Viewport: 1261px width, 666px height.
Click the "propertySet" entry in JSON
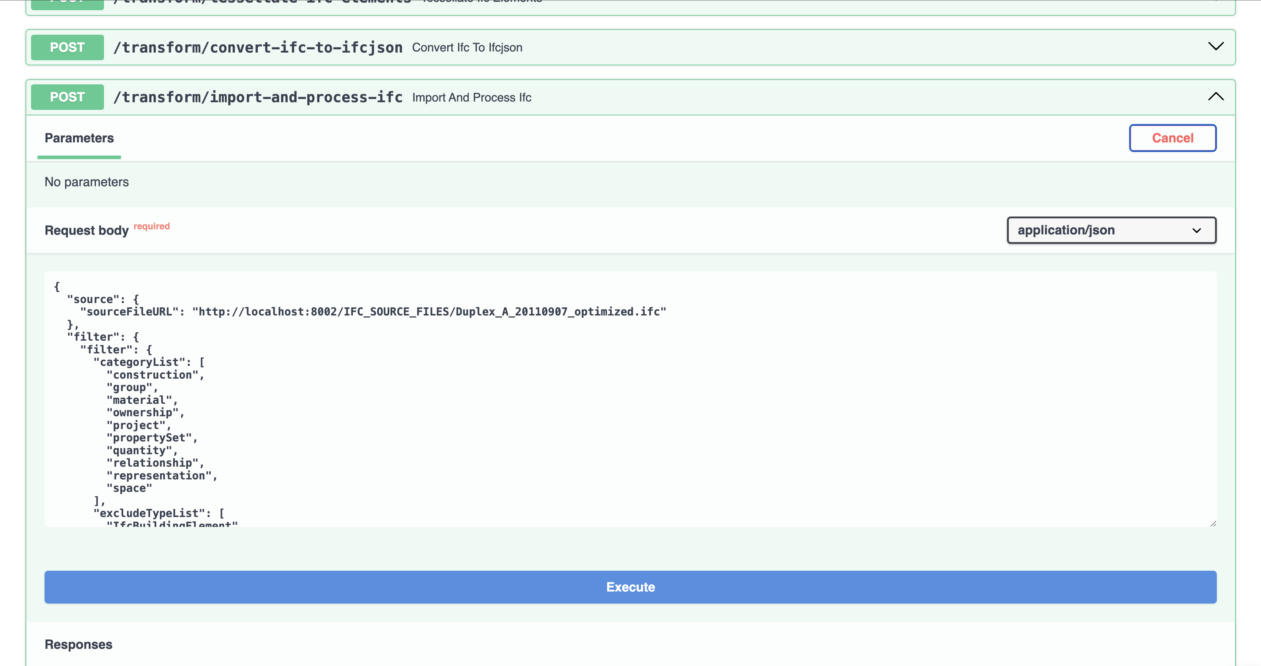point(152,438)
